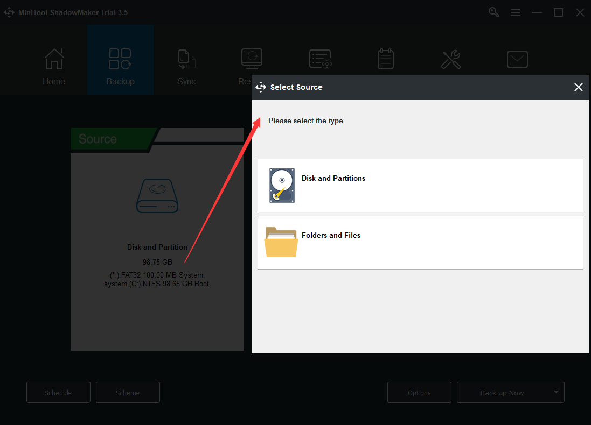Switch to the Sync tab
The width and height of the screenshot is (591, 425).
[186, 59]
